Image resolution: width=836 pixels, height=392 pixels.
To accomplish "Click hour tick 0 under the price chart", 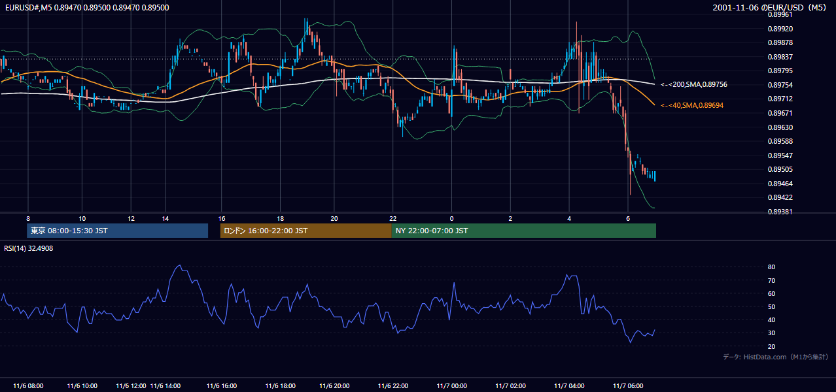I will pyautogui.click(x=452, y=218).
